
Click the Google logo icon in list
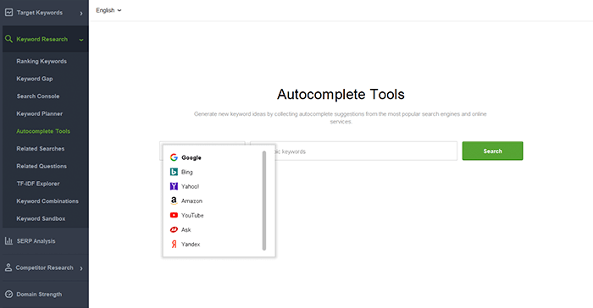pos(174,157)
